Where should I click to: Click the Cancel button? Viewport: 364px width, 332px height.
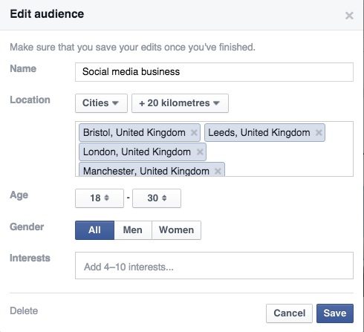point(289,313)
